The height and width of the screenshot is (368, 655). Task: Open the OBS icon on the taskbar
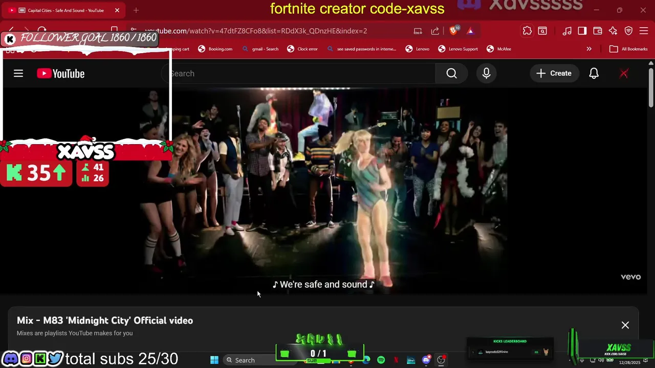click(x=441, y=360)
